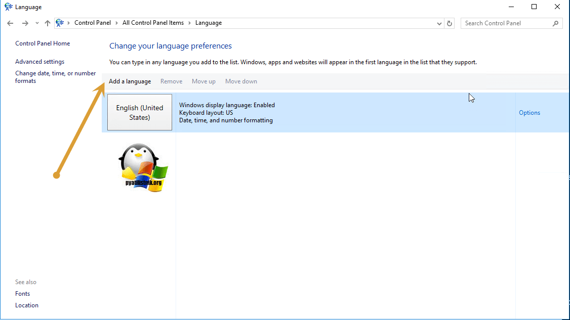570x320 pixels.
Task: Click Add a language
Action: coord(130,81)
